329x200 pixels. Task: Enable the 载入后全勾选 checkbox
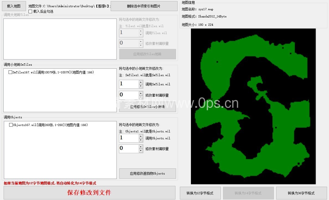point(30,12)
